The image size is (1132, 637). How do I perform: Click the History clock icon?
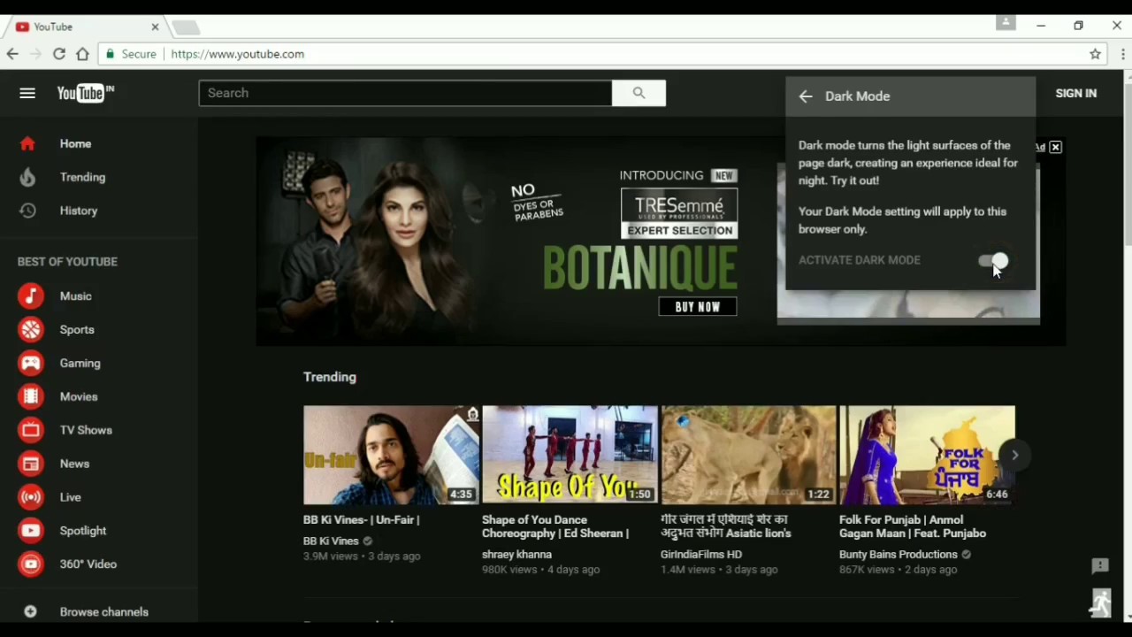pyautogui.click(x=27, y=211)
